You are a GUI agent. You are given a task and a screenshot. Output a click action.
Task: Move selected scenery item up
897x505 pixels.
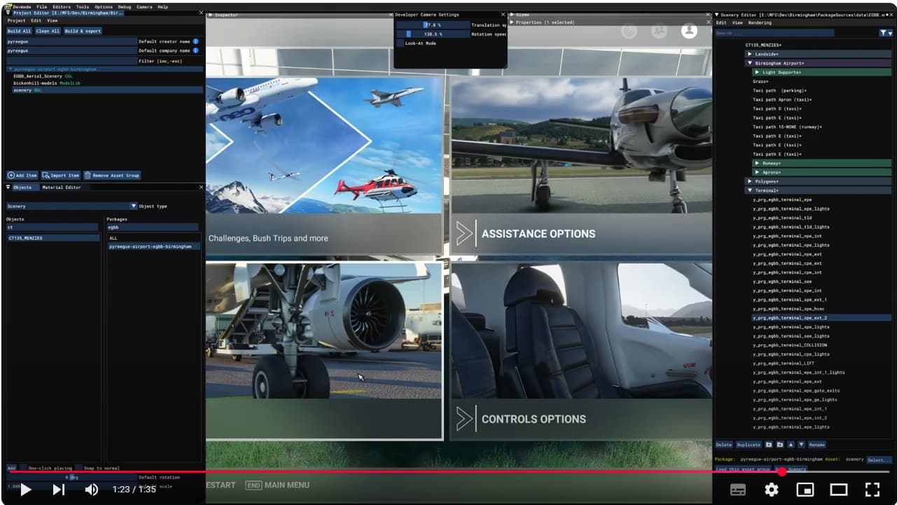[x=791, y=445]
